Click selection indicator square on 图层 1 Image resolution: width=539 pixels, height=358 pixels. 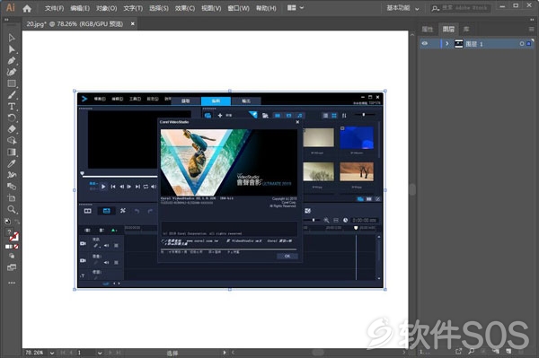point(529,44)
